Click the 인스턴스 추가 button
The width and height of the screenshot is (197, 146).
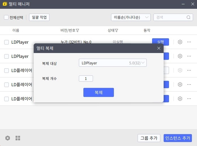178,138
